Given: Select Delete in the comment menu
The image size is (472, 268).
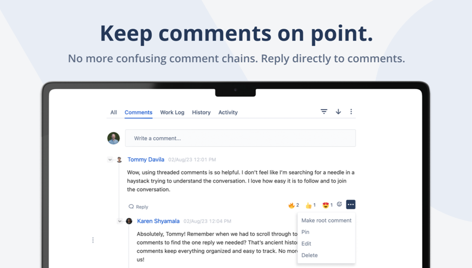Looking at the screenshot, I should (x=309, y=256).
